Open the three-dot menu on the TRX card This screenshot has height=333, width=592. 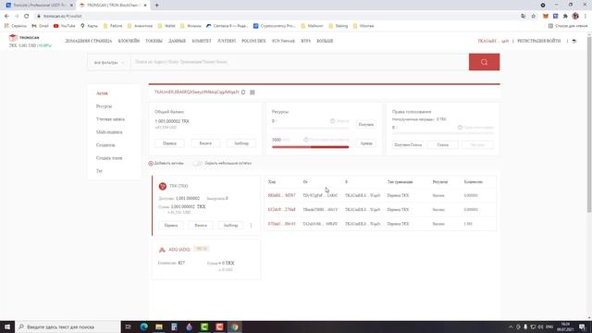(x=251, y=226)
